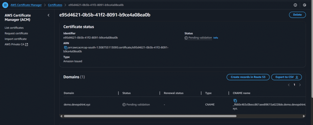Click the AWS Certificate Manager (ACM) sidebar title
This screenshot has width=313, height=125.
17,17
